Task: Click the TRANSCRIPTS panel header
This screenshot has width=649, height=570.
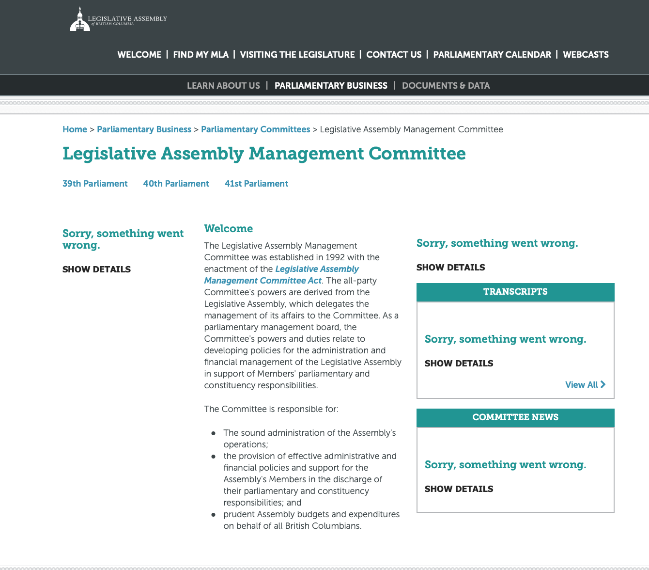Action: [515, 292]
